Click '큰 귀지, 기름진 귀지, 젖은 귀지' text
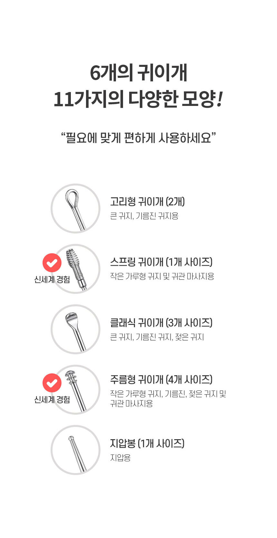The width and height of the screenshot is (277, 538). (x=157, y=337)
